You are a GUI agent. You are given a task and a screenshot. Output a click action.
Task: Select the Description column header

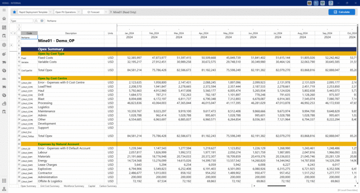(x=71, y=33)
